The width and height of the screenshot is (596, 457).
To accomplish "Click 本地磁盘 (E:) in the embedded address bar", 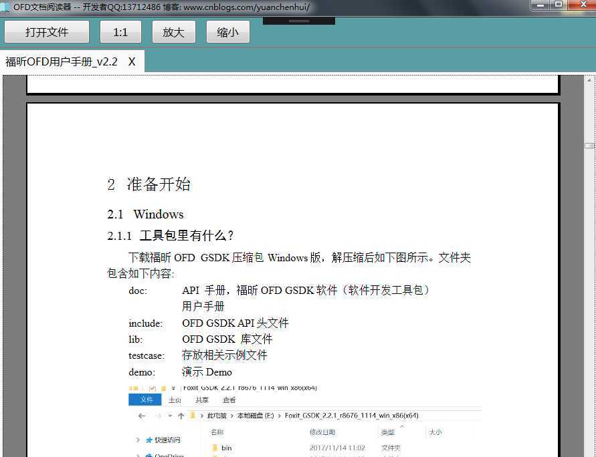I will [256, 416].
